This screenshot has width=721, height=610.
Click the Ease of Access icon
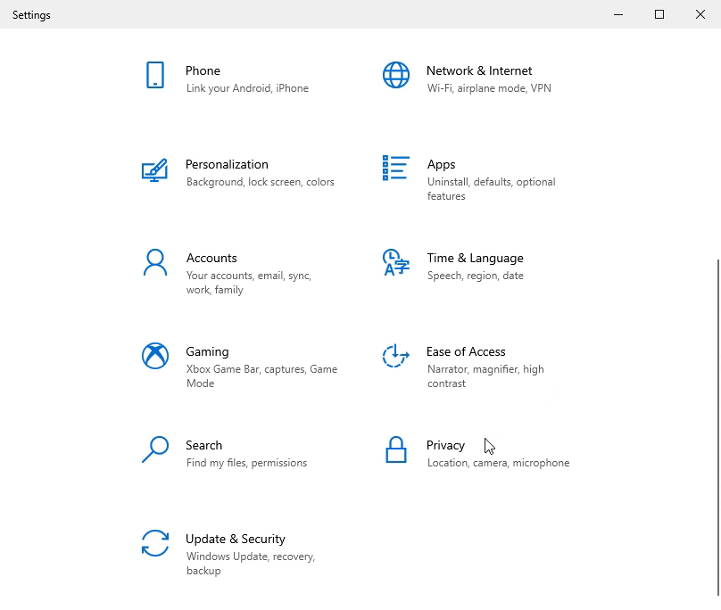pos(396,356)
